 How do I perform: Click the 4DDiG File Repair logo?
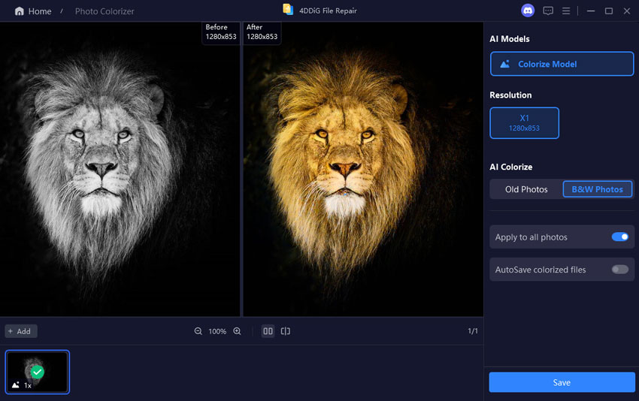tap(288, 10)
